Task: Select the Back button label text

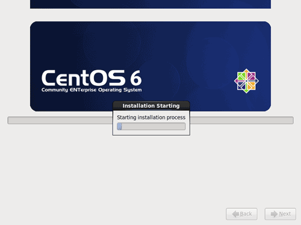Action: (x=246, y=214)
